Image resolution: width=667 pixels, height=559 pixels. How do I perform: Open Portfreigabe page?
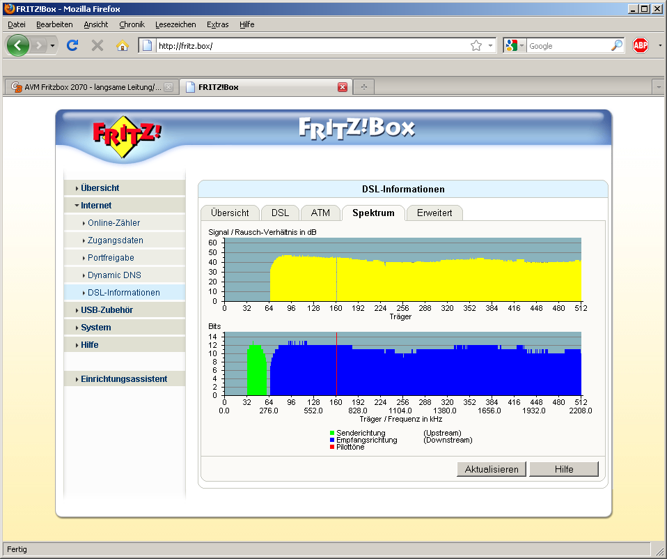click(x=124, y=258)
